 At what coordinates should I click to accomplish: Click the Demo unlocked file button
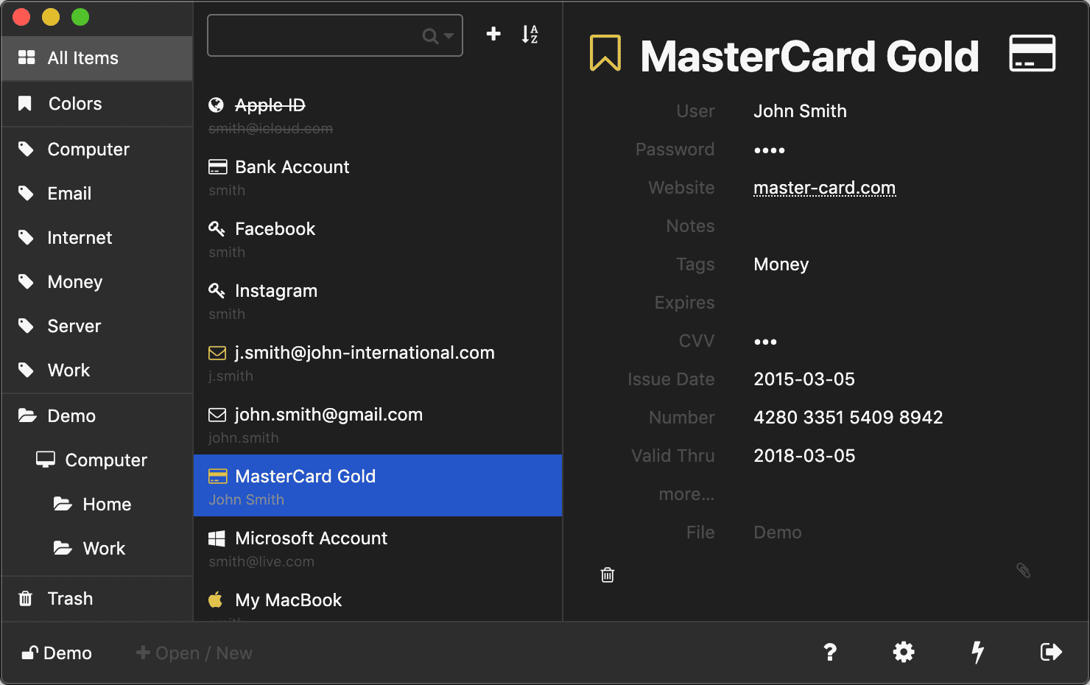(57, 653)
